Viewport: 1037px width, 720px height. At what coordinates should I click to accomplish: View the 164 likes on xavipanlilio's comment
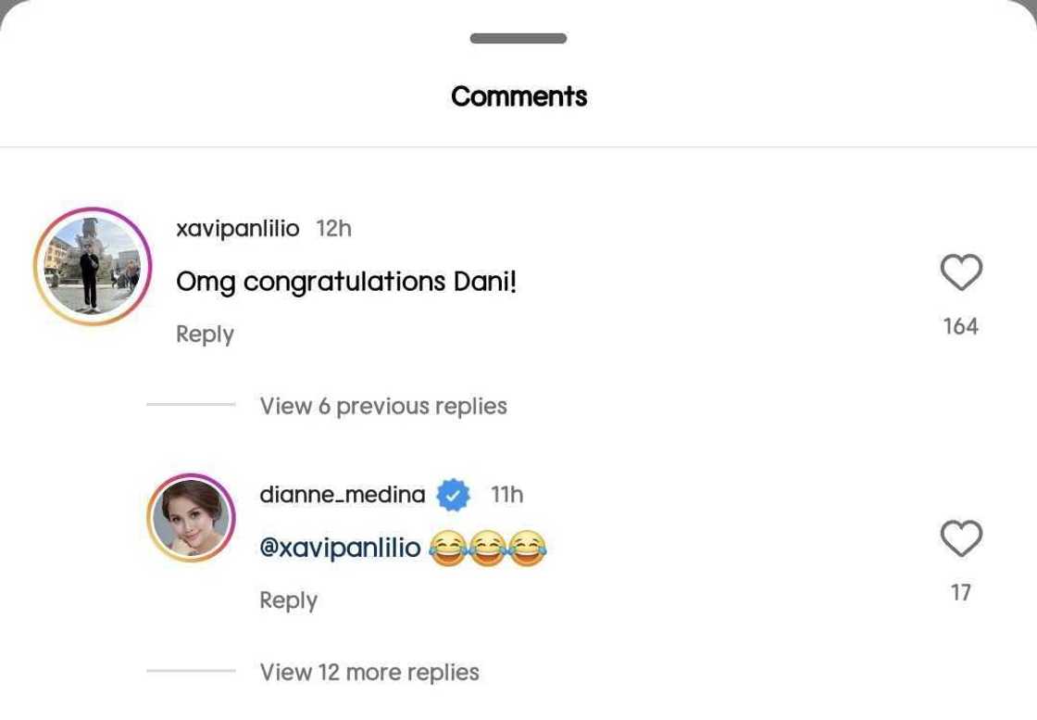[960, 326]
